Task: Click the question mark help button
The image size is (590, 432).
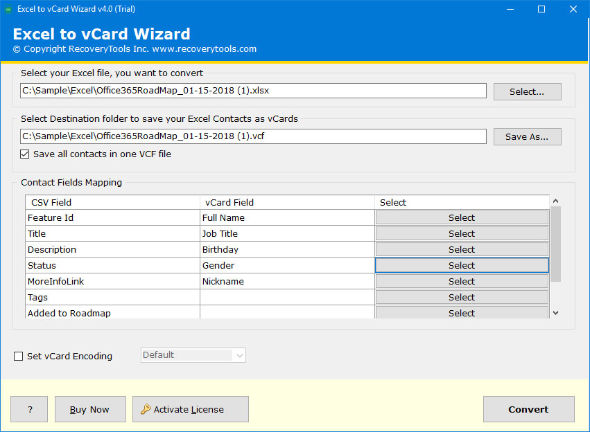Action: coord(28,409)
